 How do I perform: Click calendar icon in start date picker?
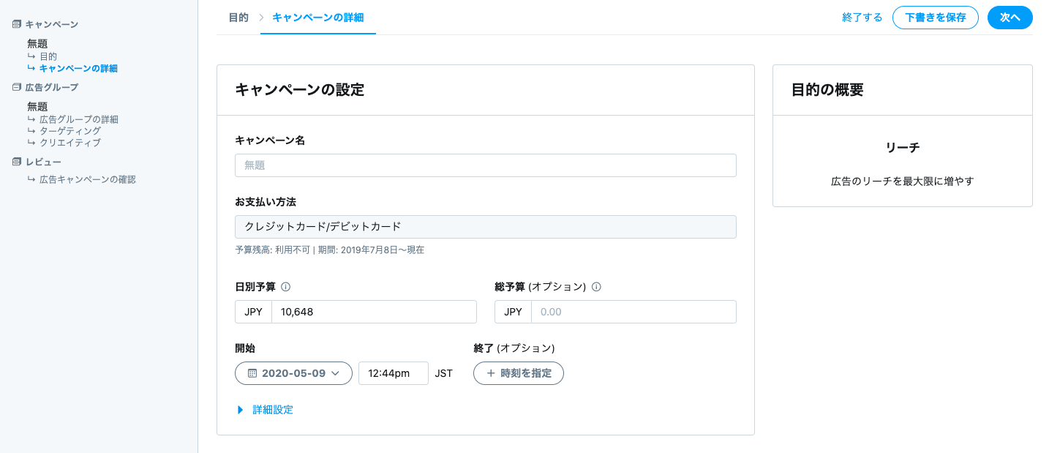pos(252,373)
